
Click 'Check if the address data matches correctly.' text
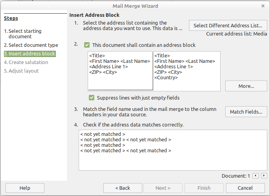pyautogui.click(x=133, y=125)
